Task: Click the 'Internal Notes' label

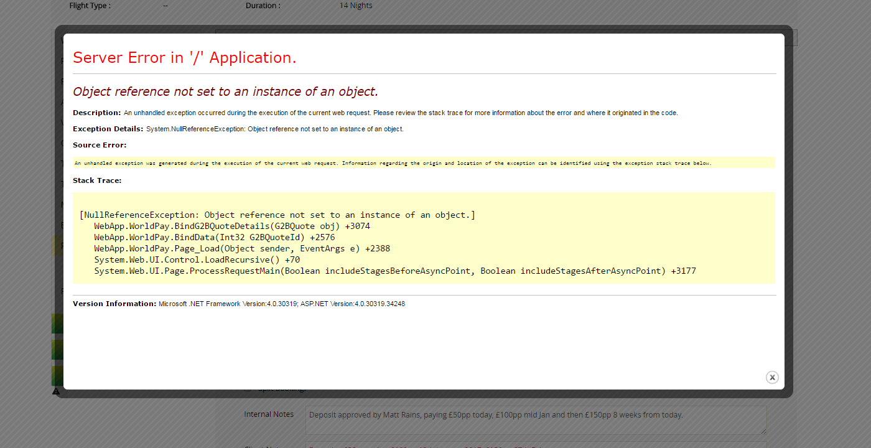Action: 269,414
